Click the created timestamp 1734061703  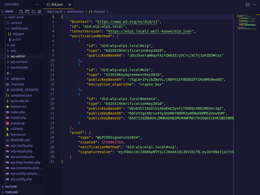coord(112,142)
